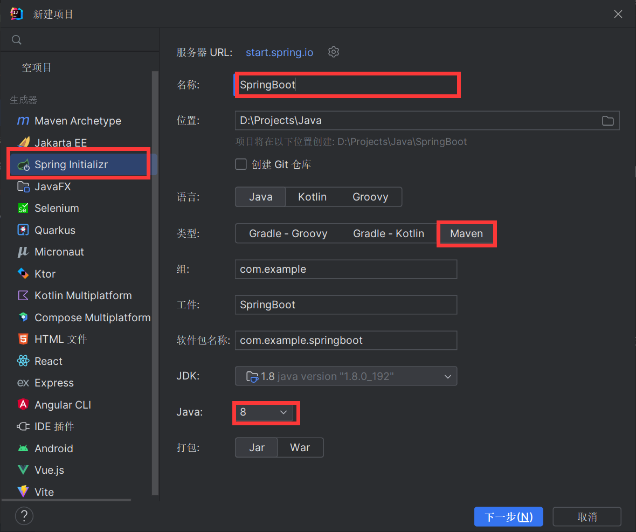The height and width of the screenshot is (532, 636).
Task: Select Angular CLI generator label
Action: (x=63, y=405)
